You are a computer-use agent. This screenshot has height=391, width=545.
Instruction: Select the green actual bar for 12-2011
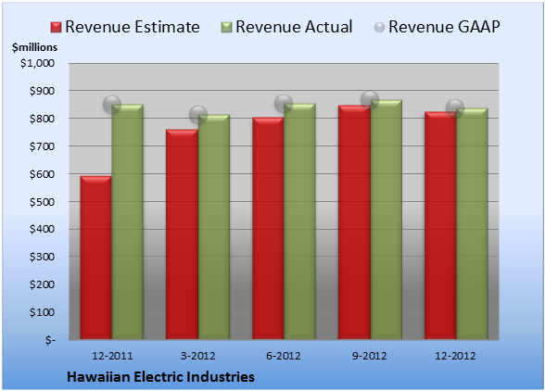[128, 221]
